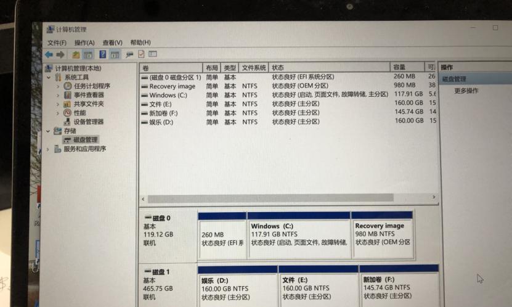Image resolution: width=512 pixels, height=307 pixels.
Task: Expand the 服务和应用程序 tree node
Action: click(48, 149)
